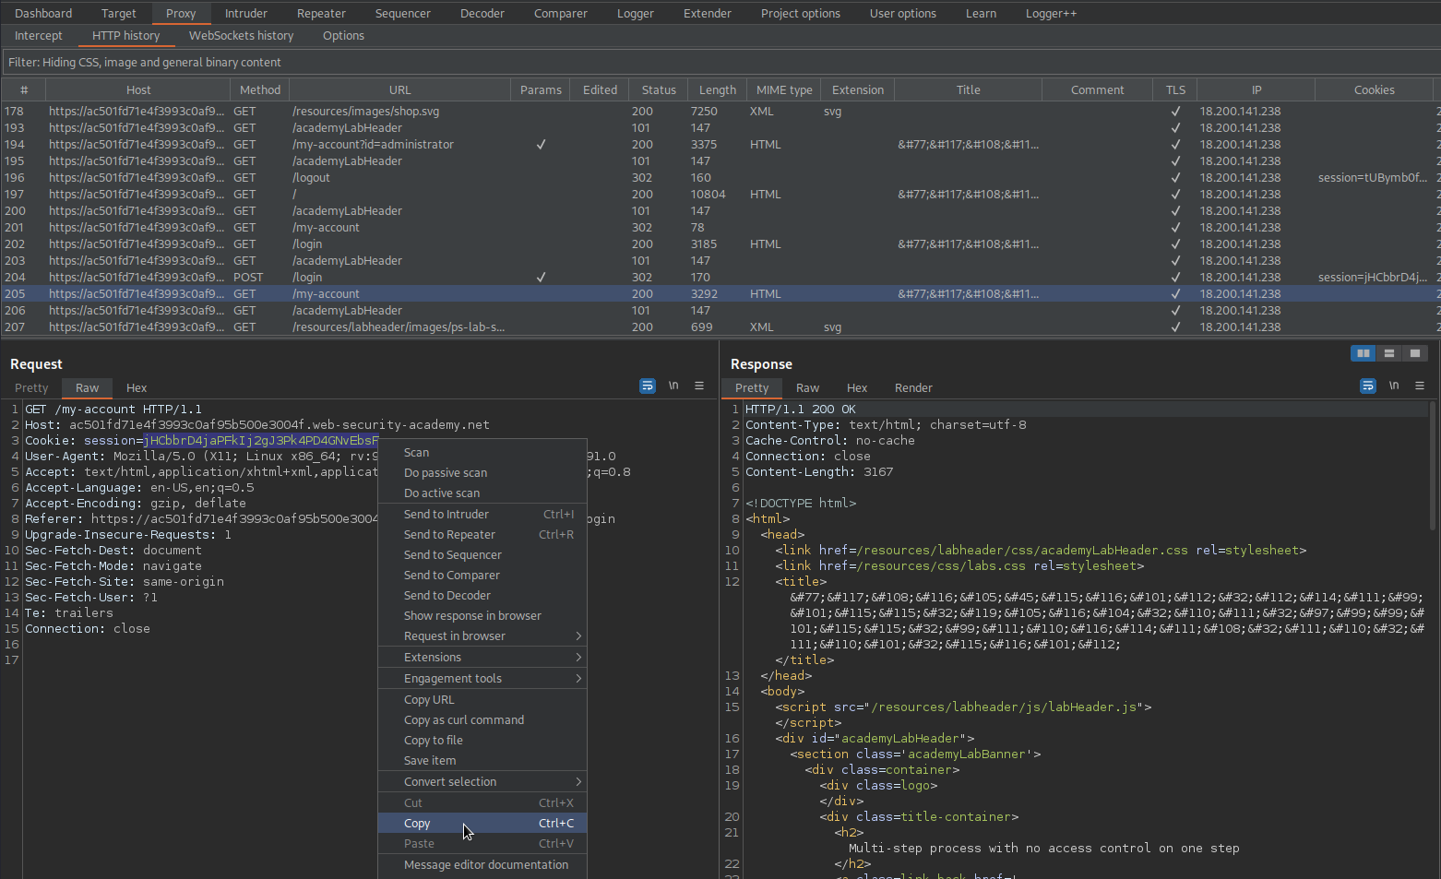Open the Project options tab
1441x879 pixels.
coord(801,13)
